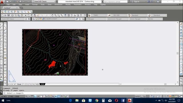
Task: Select the Linear Dimension tool
Action: (x=5, y=24)
